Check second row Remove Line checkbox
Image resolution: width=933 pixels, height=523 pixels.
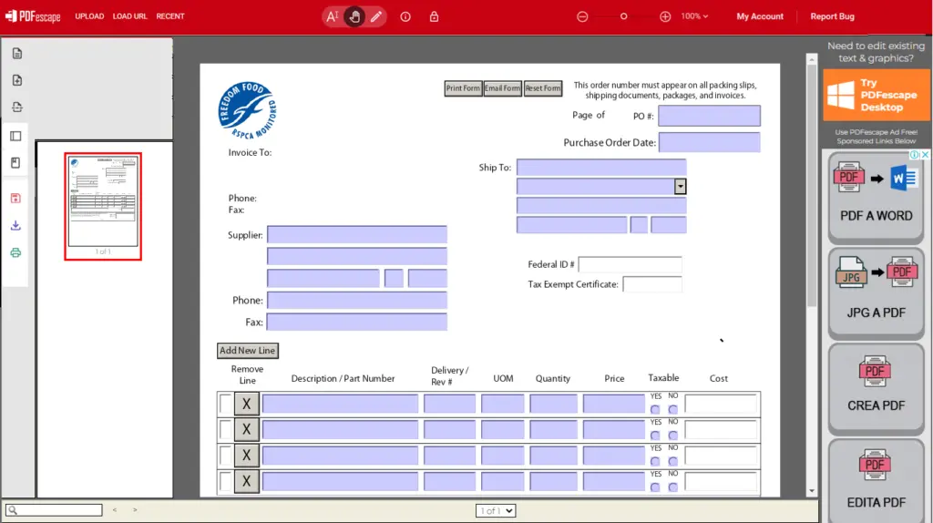point(226,429)
